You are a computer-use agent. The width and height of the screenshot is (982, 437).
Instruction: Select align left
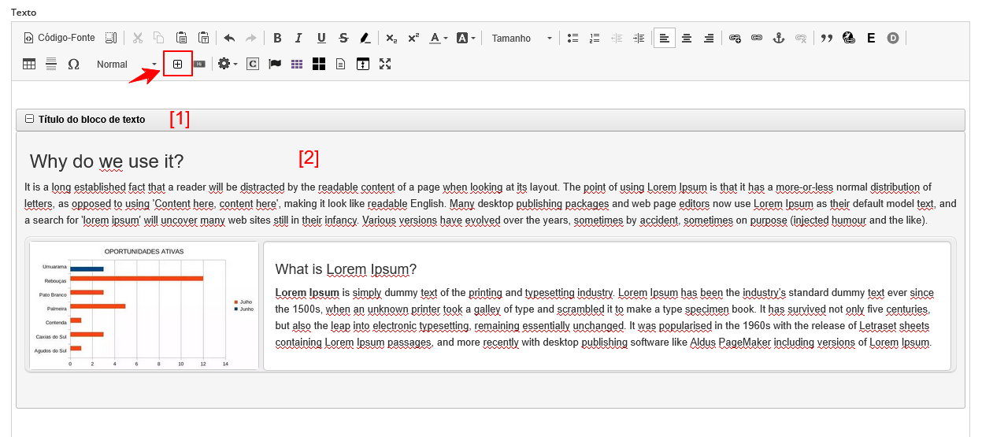point(665,38)
